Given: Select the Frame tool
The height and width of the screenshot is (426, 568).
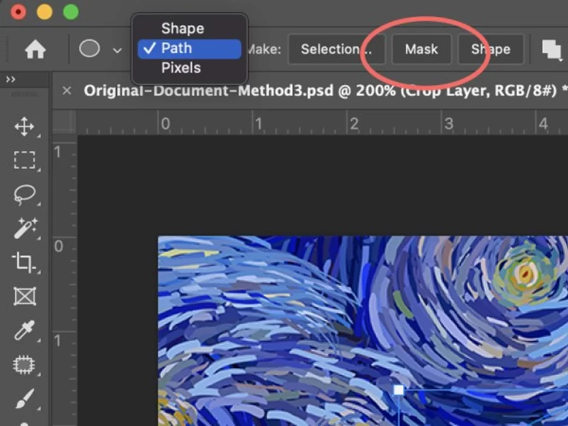Looking at the screenshot, I should pyautogui.click(x=25, y=296).
